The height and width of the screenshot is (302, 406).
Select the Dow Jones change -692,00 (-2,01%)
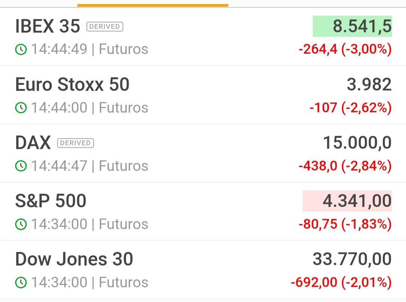pos(341,282)
